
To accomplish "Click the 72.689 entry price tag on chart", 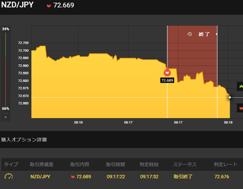I will pyautogui.click(x=167, y=80).
